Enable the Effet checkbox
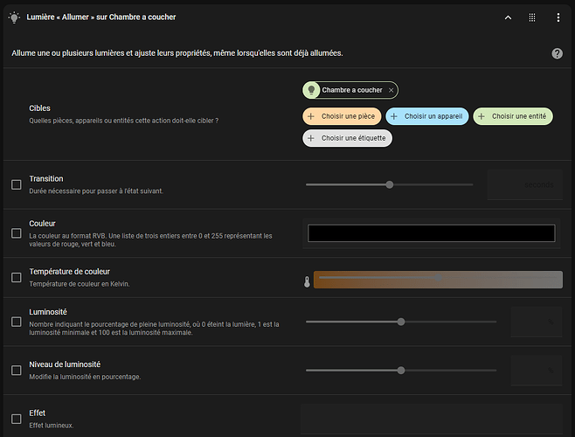Image resolution: width=575 pixels, height=437 pixels. coord(16,419)
